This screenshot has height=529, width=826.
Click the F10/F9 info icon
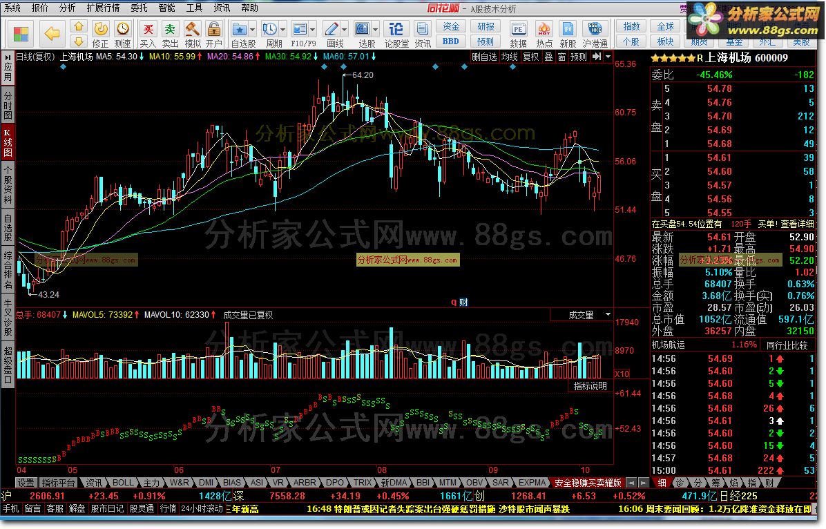pos(300,29)
